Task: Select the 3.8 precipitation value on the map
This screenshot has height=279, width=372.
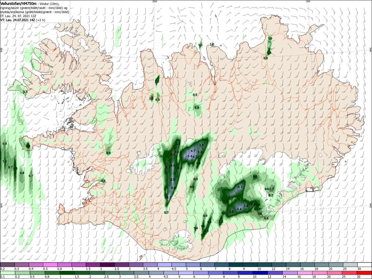Action: 201,145
